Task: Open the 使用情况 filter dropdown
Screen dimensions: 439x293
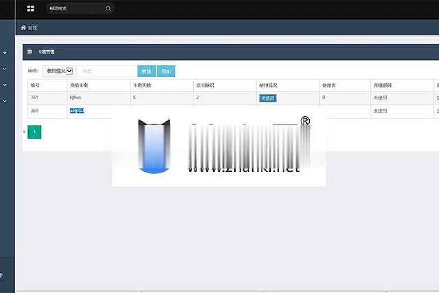Action: [60, 71]
